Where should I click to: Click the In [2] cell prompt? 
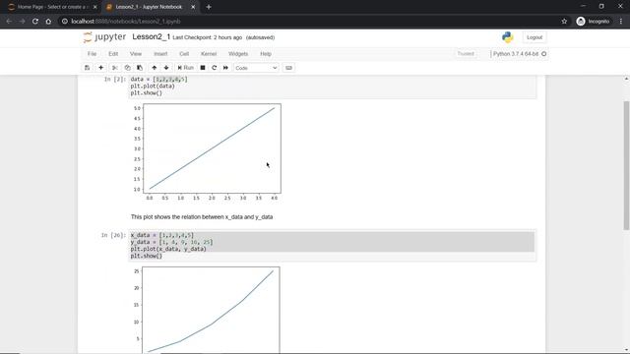click(115, 79)
